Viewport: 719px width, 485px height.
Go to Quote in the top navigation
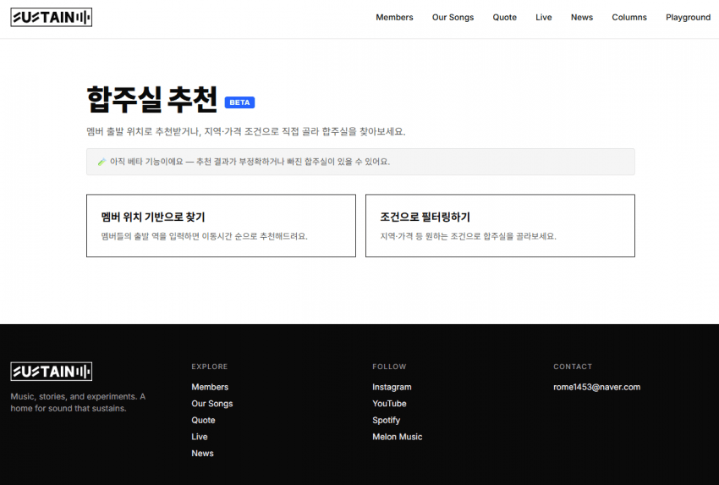(504, 18)
